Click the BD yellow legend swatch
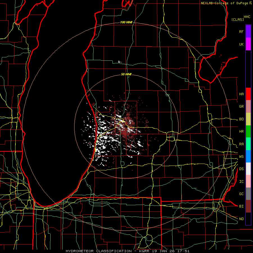 coord(248,119)
